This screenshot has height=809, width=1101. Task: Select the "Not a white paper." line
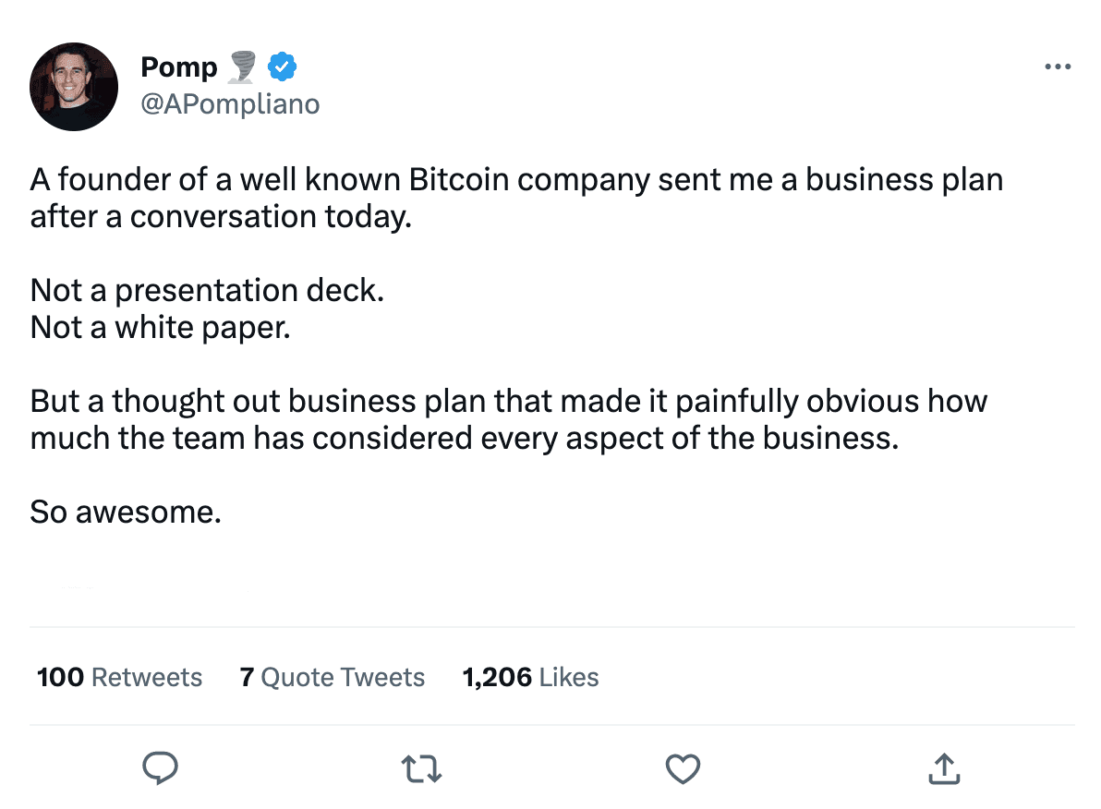coord(161,327)
